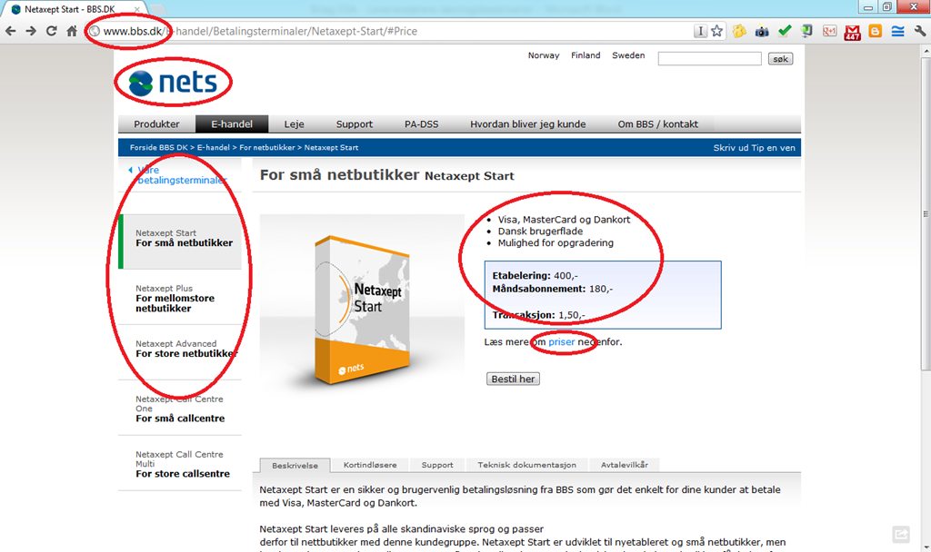Select Netaxept Plus in sidebar
Image resolution: width=931 pixels, height=552 pixels.
pos(180,298)
